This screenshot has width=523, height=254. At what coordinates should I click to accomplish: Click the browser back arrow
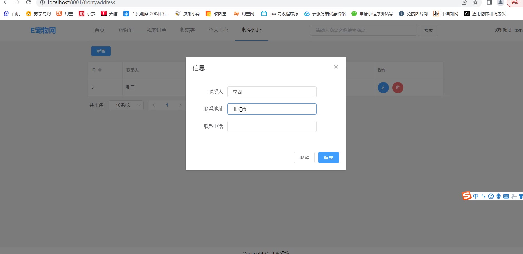click(6, 2)
